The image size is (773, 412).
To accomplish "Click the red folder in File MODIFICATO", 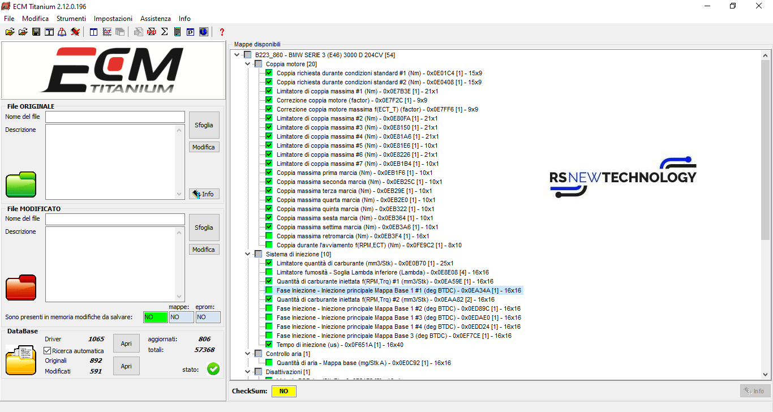I will [x=21, y=287].
